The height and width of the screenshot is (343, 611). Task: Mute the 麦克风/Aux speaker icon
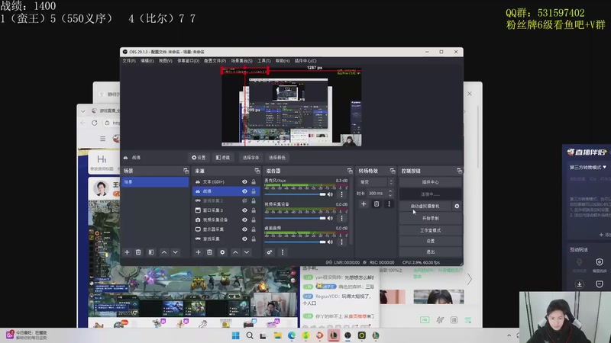331,194
